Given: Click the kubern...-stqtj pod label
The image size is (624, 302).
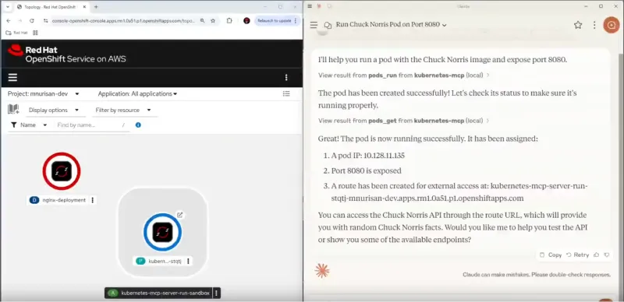Looking at the screenshot, I should pyautogui.click(x=165, y=261).
